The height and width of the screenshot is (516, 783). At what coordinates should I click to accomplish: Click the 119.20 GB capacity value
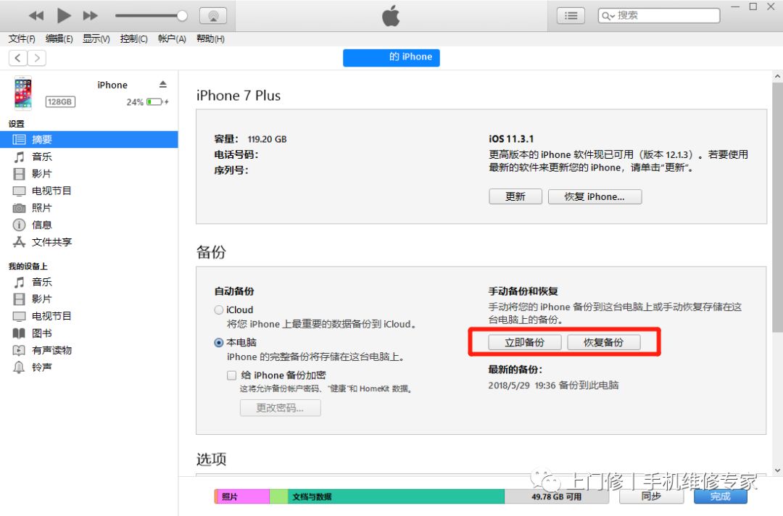tap(267, 139)
